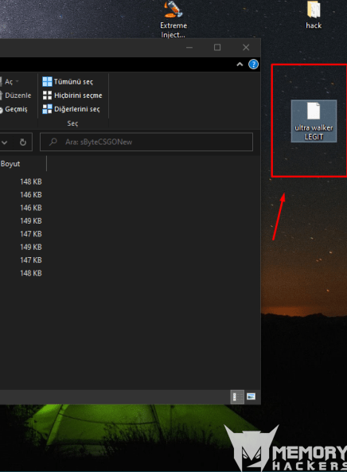The image size is (347, 472).
Task: Open the Aç dropdown arrow
Action: [x=18, y=81]
